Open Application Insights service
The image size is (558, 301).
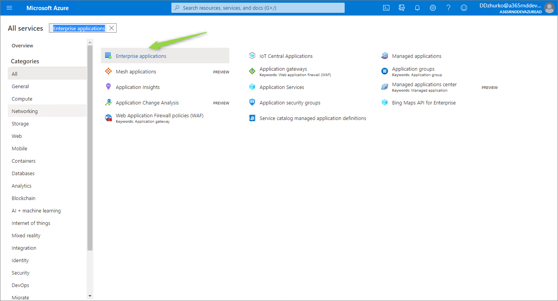[x=138, y=87]
